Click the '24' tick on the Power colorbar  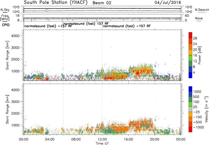tap(195, 44)
